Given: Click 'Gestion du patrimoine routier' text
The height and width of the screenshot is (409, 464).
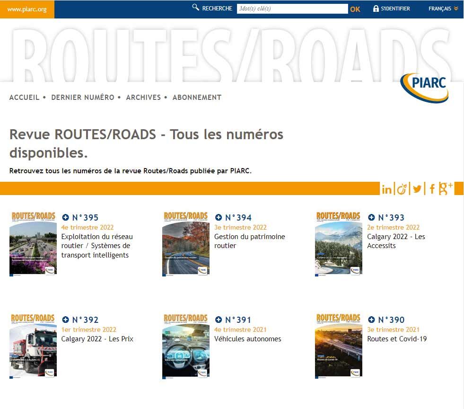Looking at the screenshot, I should 249,241.
